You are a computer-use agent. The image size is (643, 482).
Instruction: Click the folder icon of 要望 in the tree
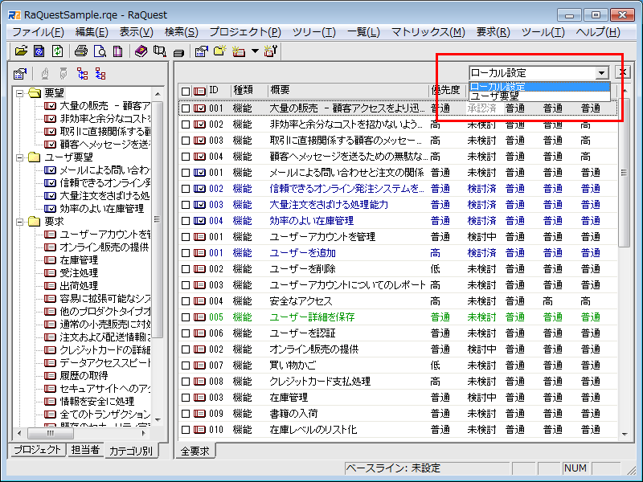coord(35,93)
